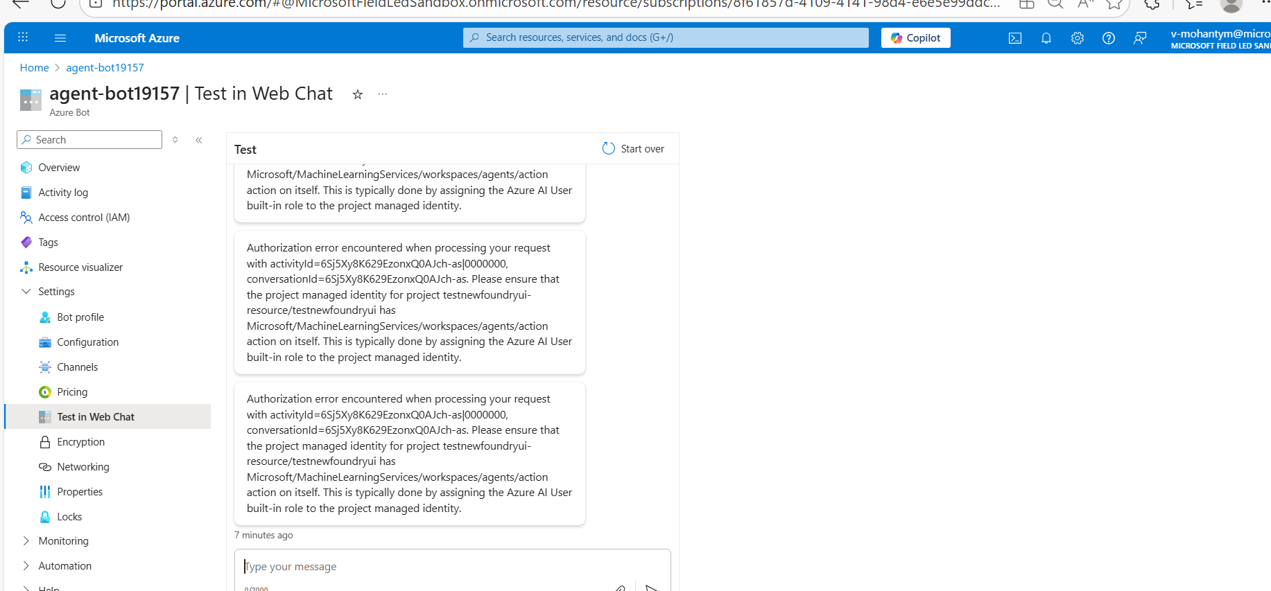The image size is (1271, 591).
Task: Click the Activity log icon
Action: click(x=26, y=193)
